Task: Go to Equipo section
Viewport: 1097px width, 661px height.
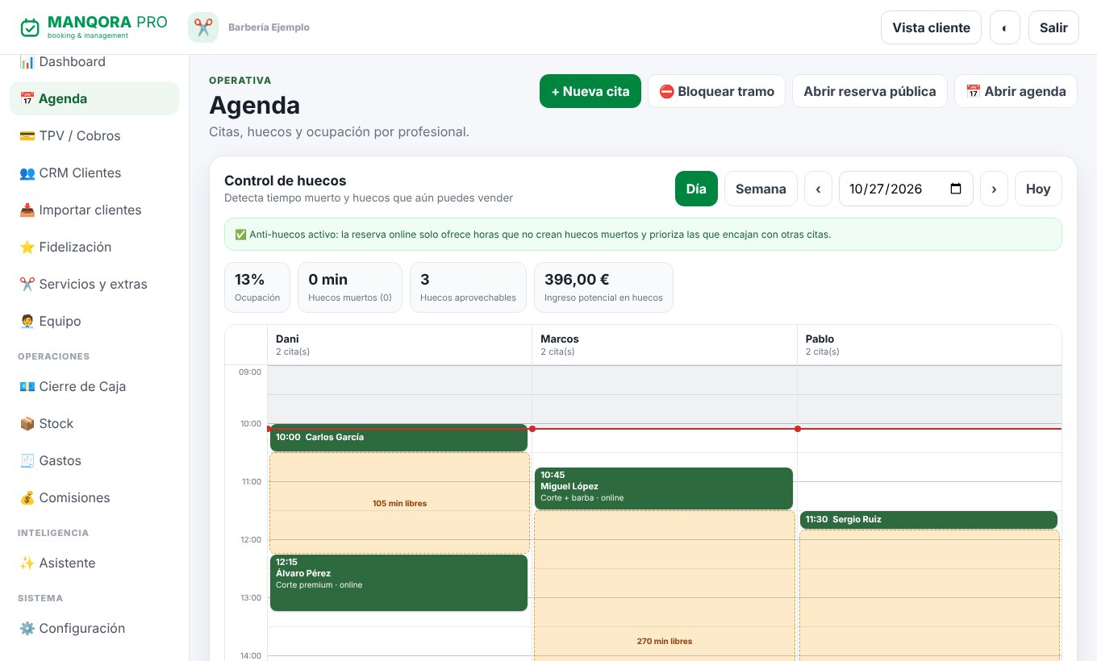Action: [x=94, y=321]
